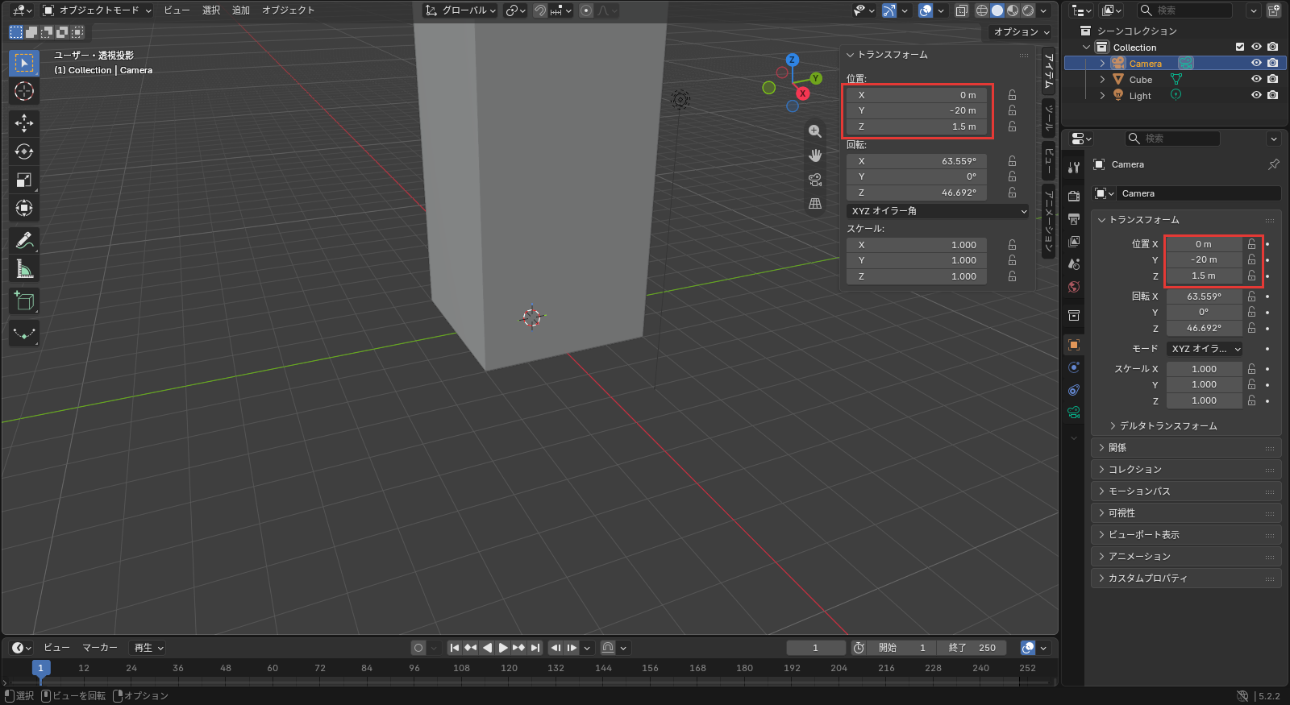Select the Annotate pencil tool

click(24, 240)
